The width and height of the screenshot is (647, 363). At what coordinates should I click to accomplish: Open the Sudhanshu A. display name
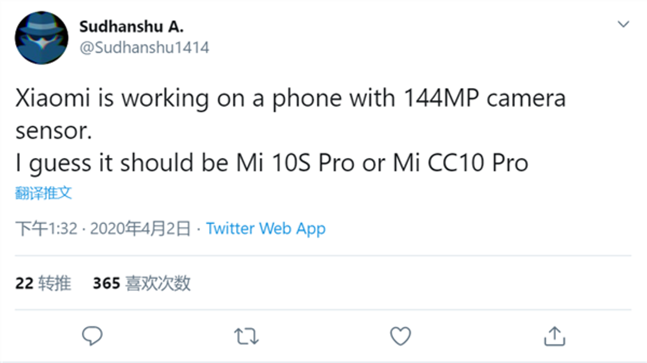tap(131, 27)
